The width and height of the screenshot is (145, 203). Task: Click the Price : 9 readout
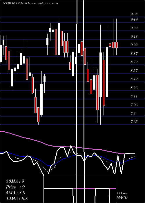15,187
